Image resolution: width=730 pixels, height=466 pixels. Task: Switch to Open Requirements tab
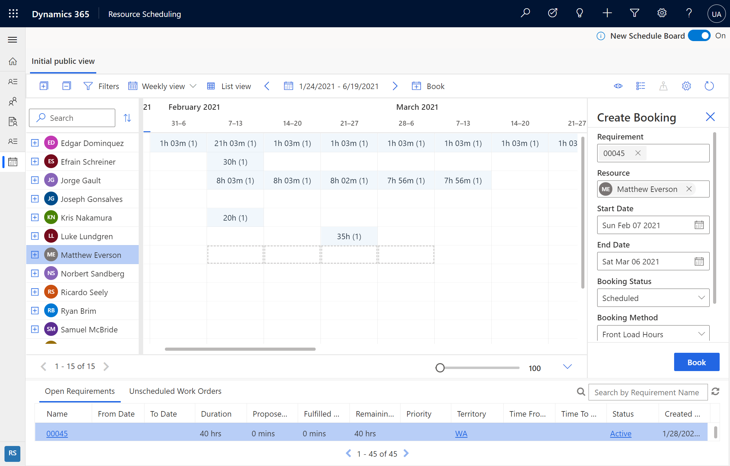80,391
